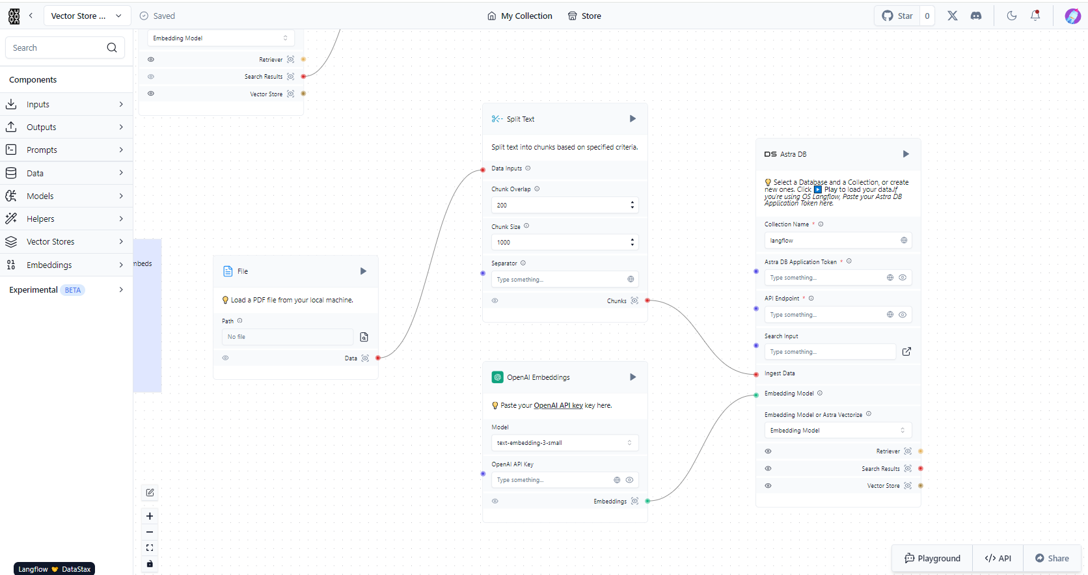Run the OpenAI Embeddings component
The image size is (1088, 575).
(x=632, y=377)
